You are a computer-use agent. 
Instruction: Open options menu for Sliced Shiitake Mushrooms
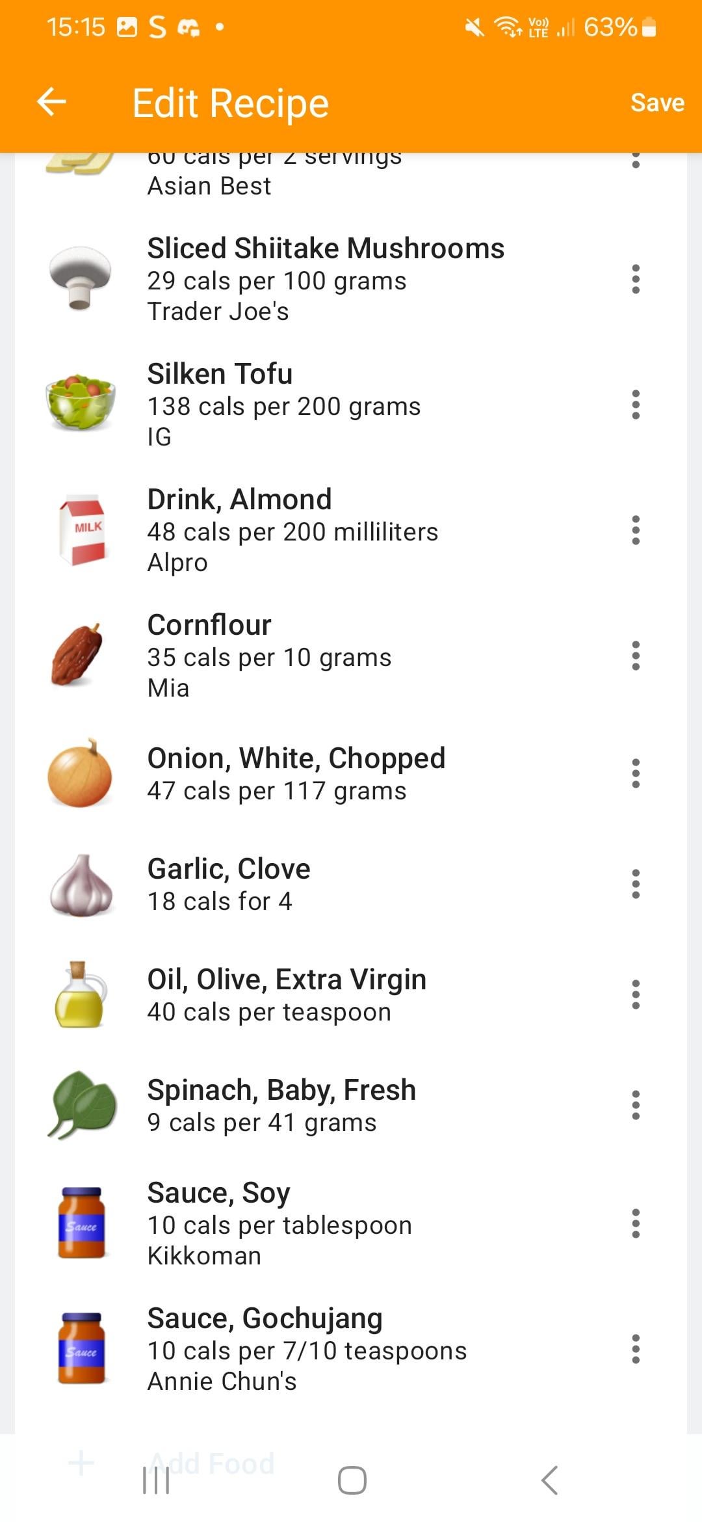point(636,279)
